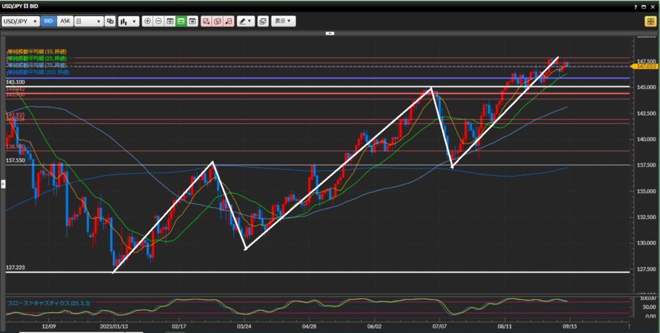Open the 表示 display menu
The image size is (660, 333).
pos(283,21)
